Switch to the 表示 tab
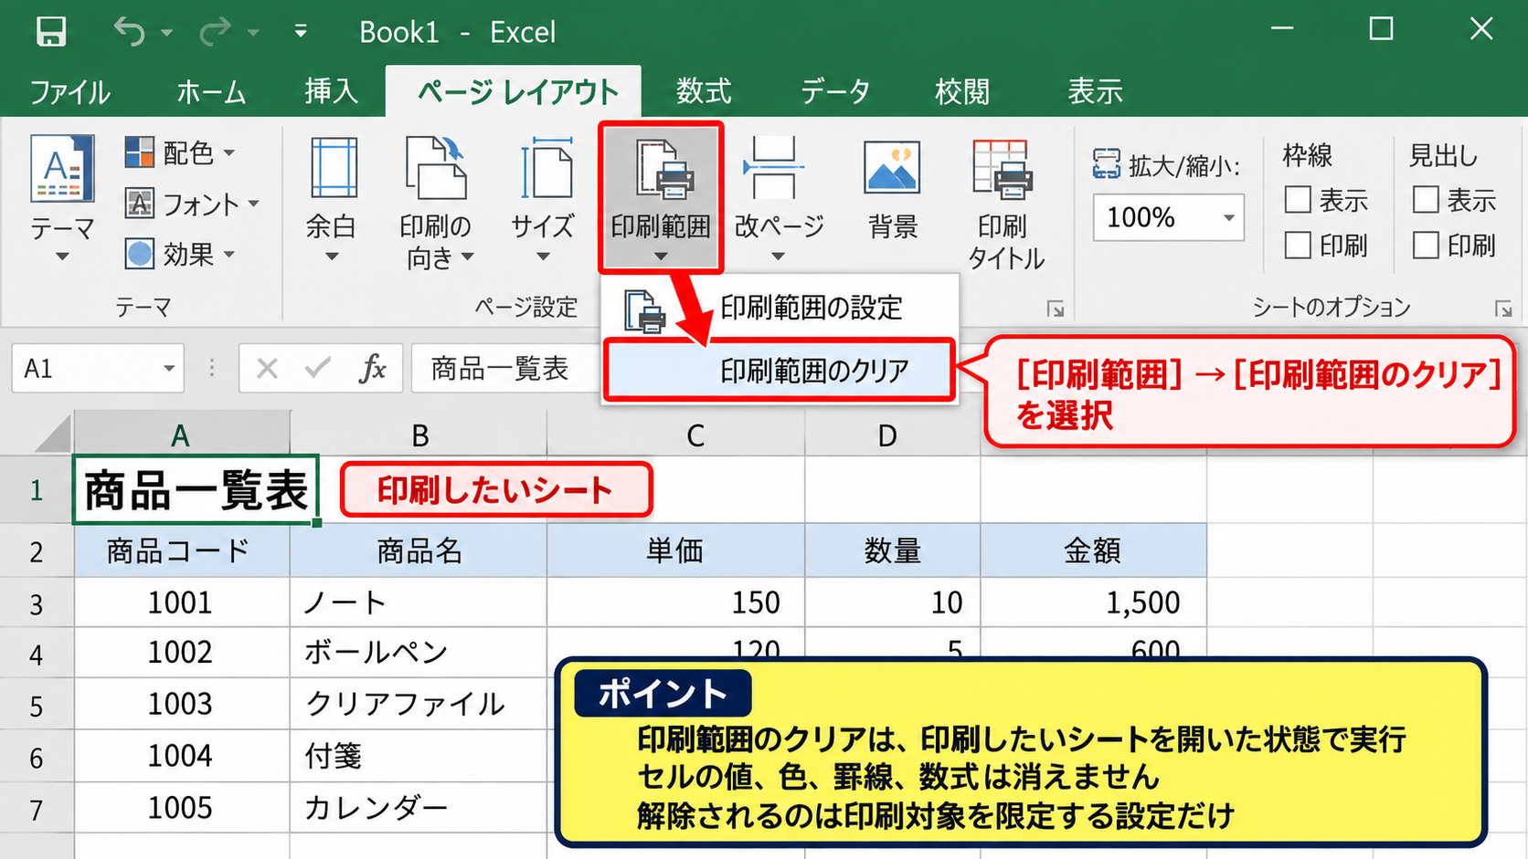This screenshot has width=1528, height=859. (1095, 92)
